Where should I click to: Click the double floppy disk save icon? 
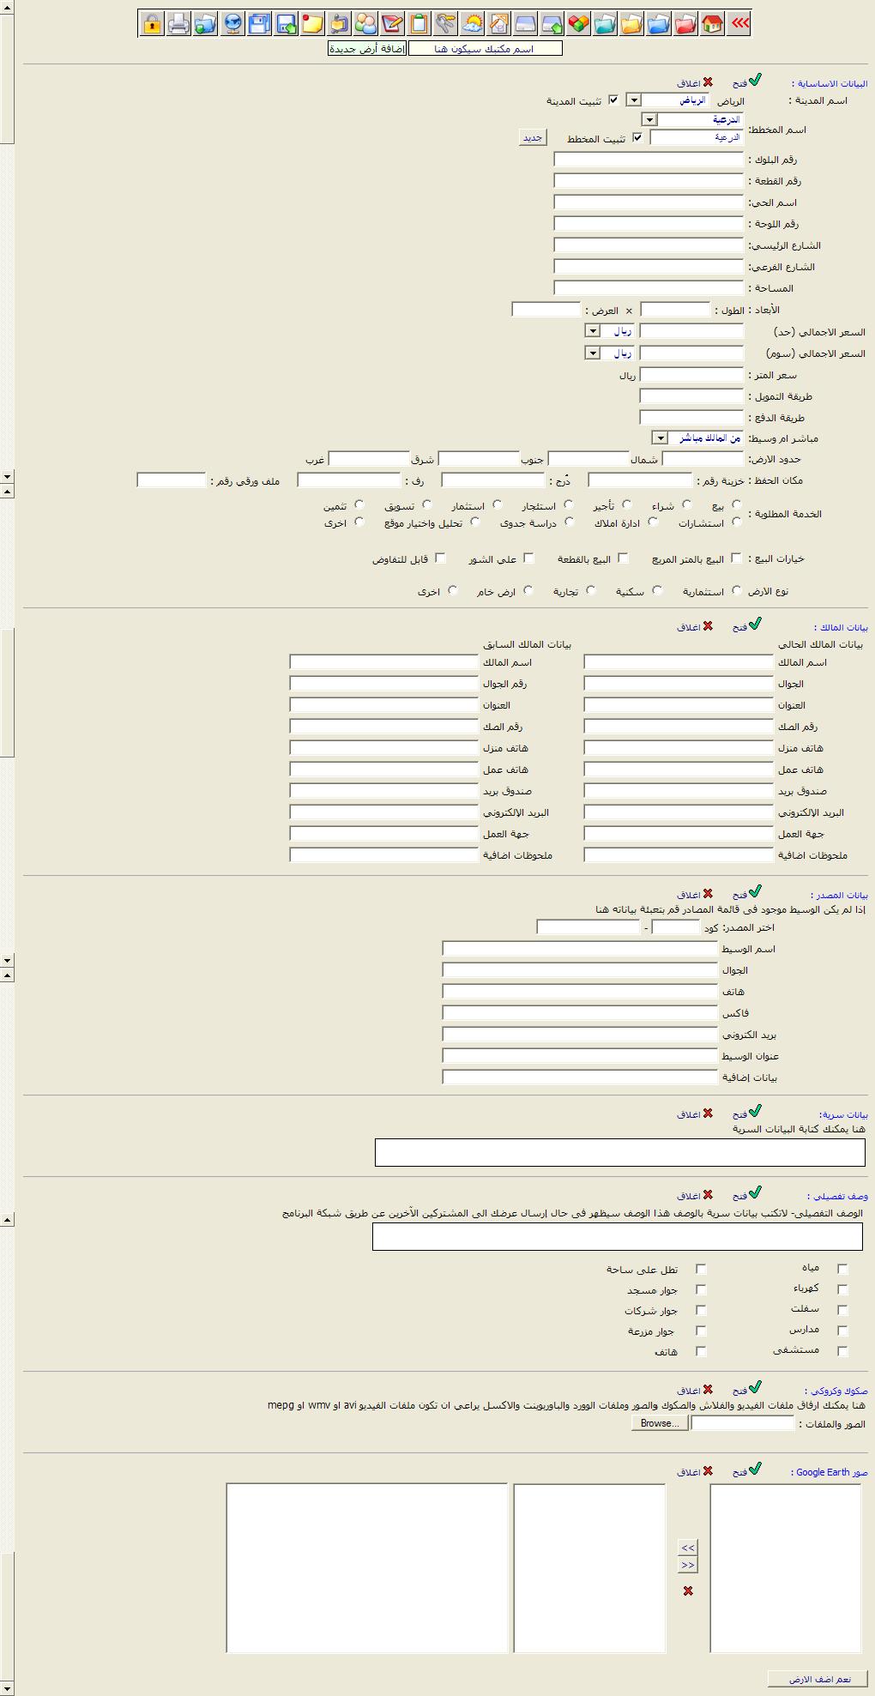point(260,23)
